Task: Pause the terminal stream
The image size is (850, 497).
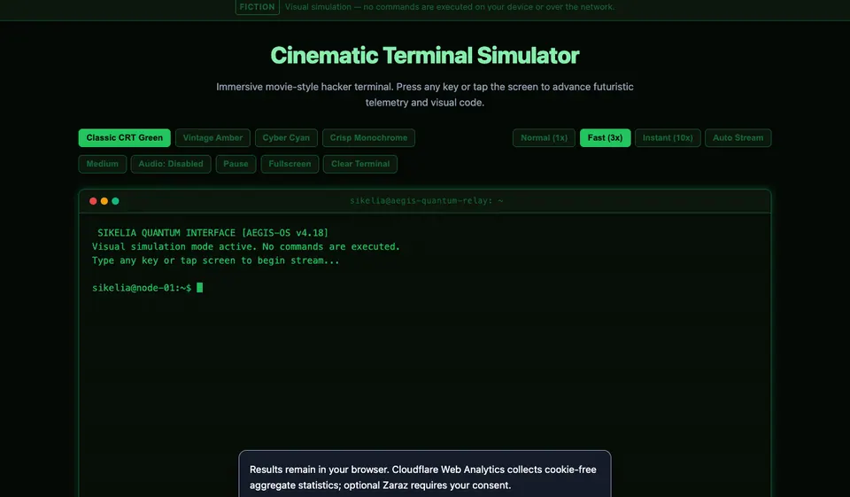Action: click(x=236, y=164)
